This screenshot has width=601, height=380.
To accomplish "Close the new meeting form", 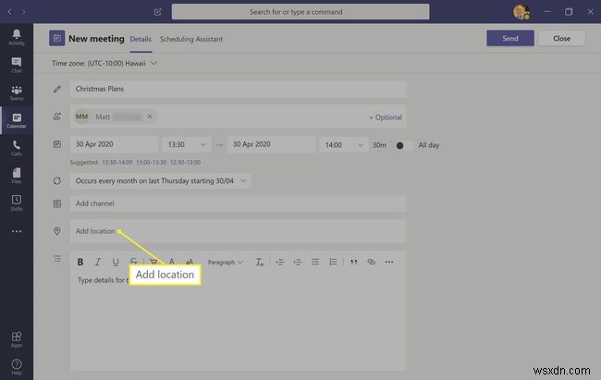I will coord(561,38).
